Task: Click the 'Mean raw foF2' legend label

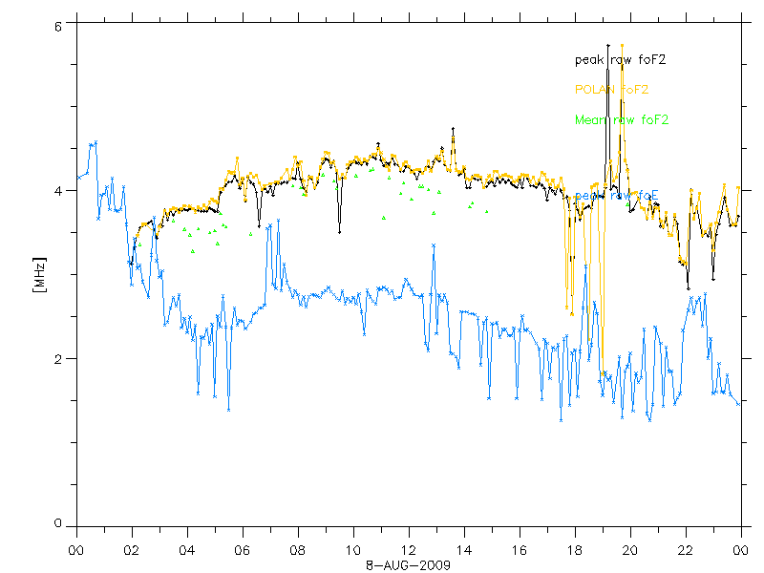Action: click(622, 120)
